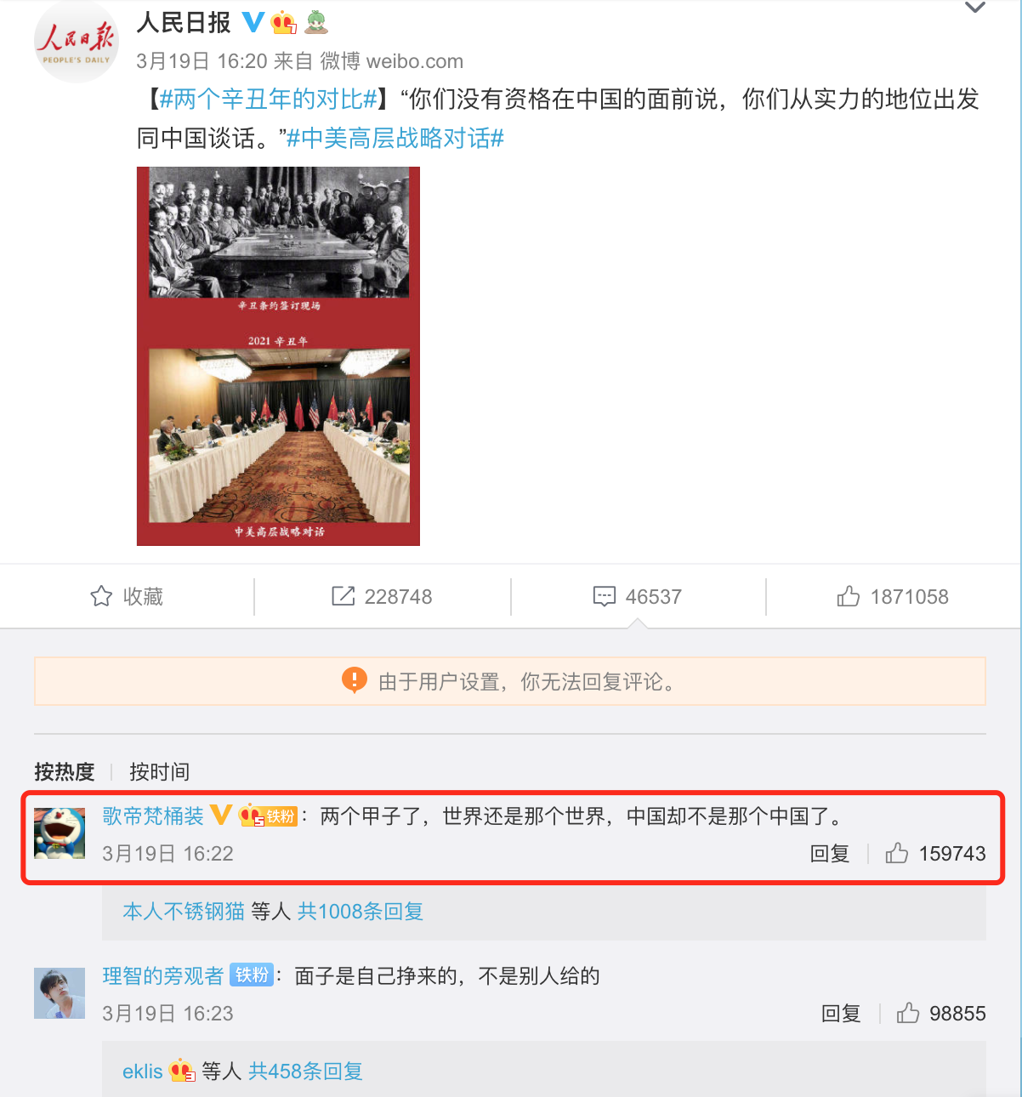
Task: Open 理智的旁观者's user profile name
Action: point(163,975)
